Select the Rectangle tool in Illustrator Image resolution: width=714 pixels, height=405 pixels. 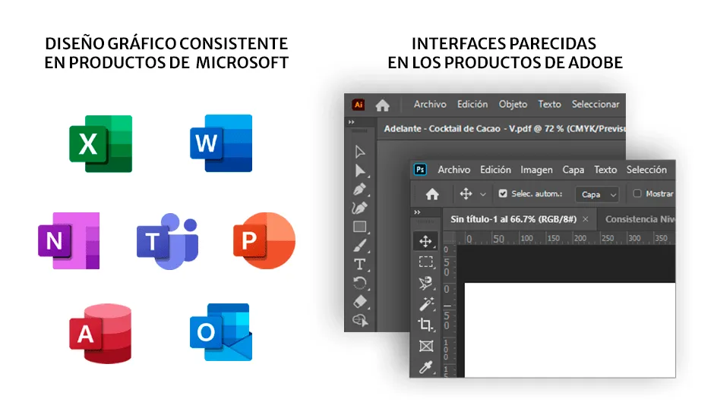(x=360, y=226)
